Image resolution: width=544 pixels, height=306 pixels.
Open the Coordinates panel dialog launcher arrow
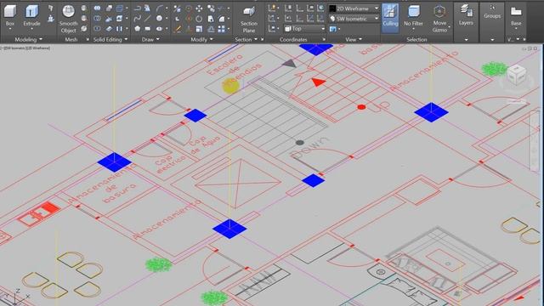tap(324, 40)
